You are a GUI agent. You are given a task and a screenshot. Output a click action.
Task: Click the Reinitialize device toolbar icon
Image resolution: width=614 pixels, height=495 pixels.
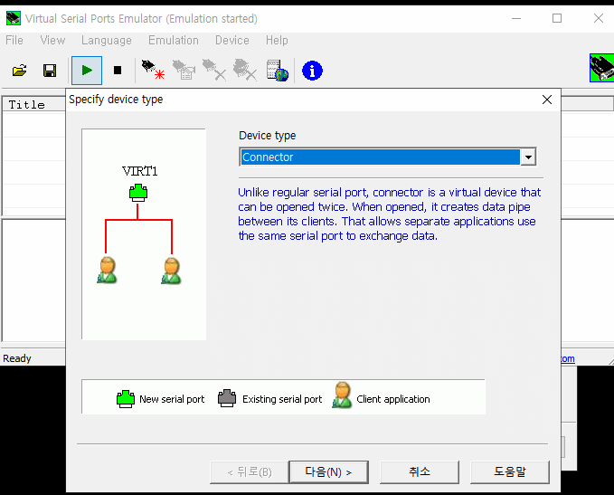point(184,70)
